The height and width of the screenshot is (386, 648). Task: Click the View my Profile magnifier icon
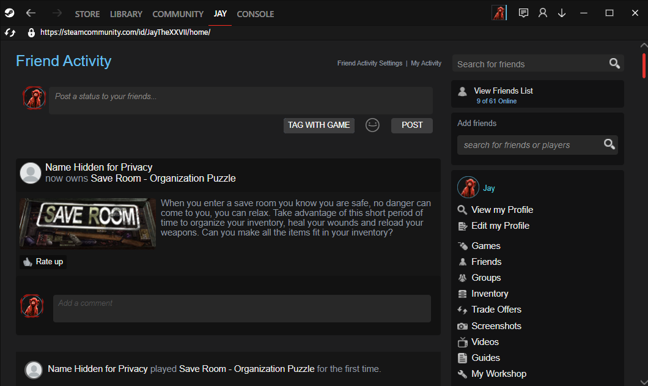[x=462, y=210]
